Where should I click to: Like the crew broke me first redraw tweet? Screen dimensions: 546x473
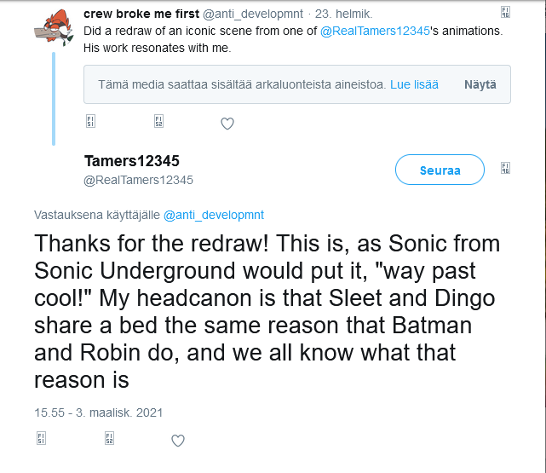pos(227,124)
